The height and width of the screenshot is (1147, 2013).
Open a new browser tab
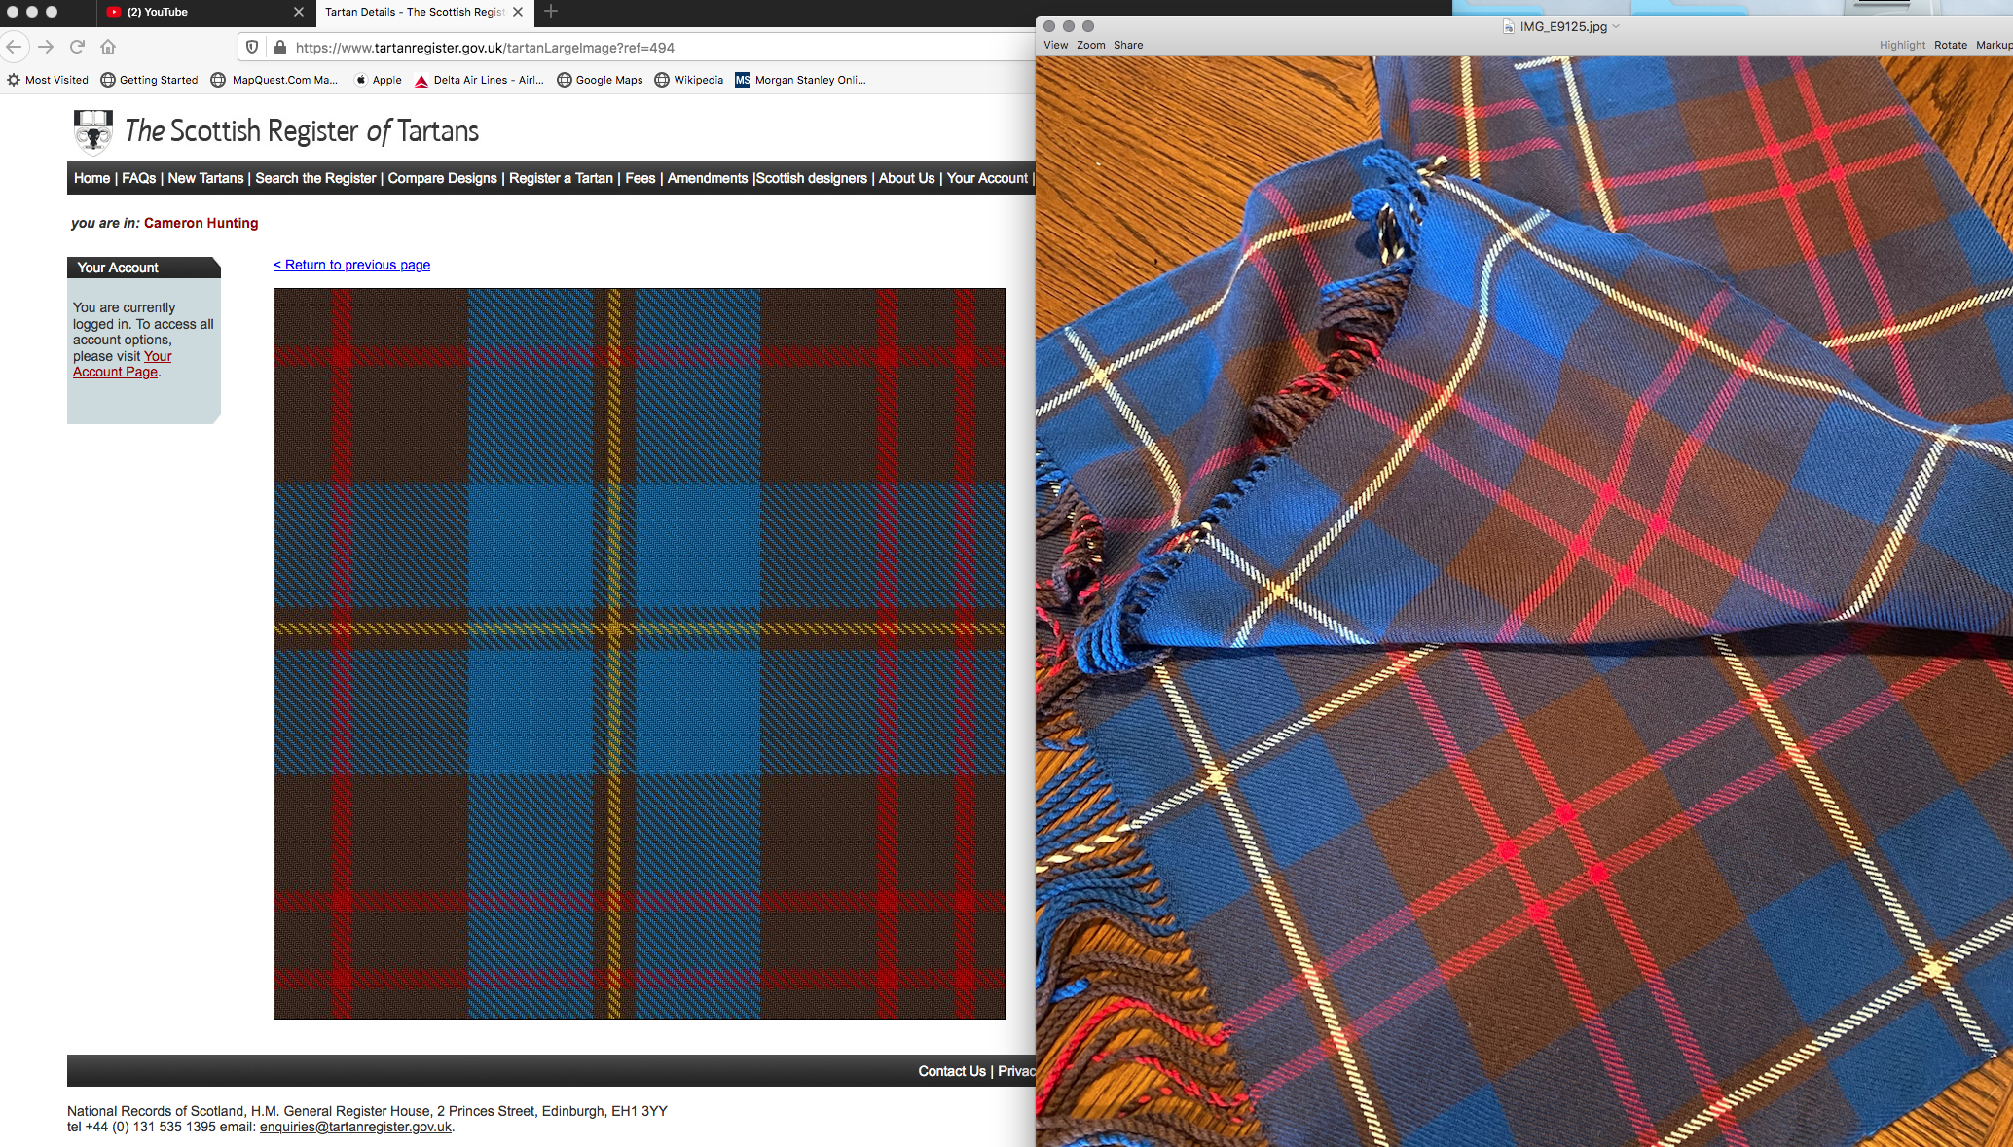coord(551,12)
